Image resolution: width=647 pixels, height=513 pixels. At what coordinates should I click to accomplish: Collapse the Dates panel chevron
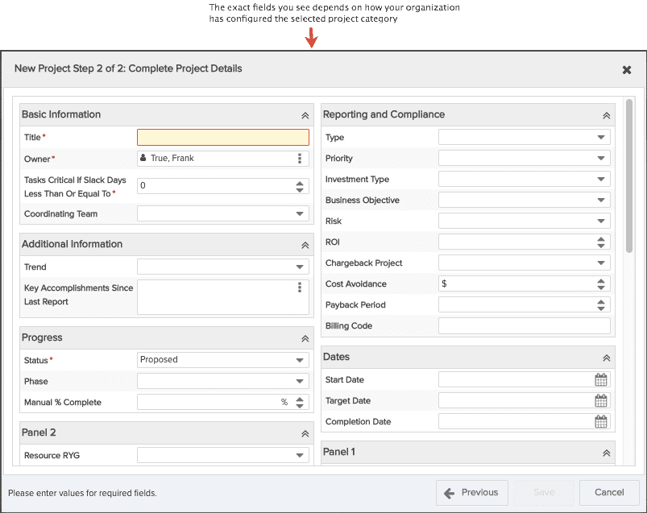pyautogui.click(x=606, y=358)
